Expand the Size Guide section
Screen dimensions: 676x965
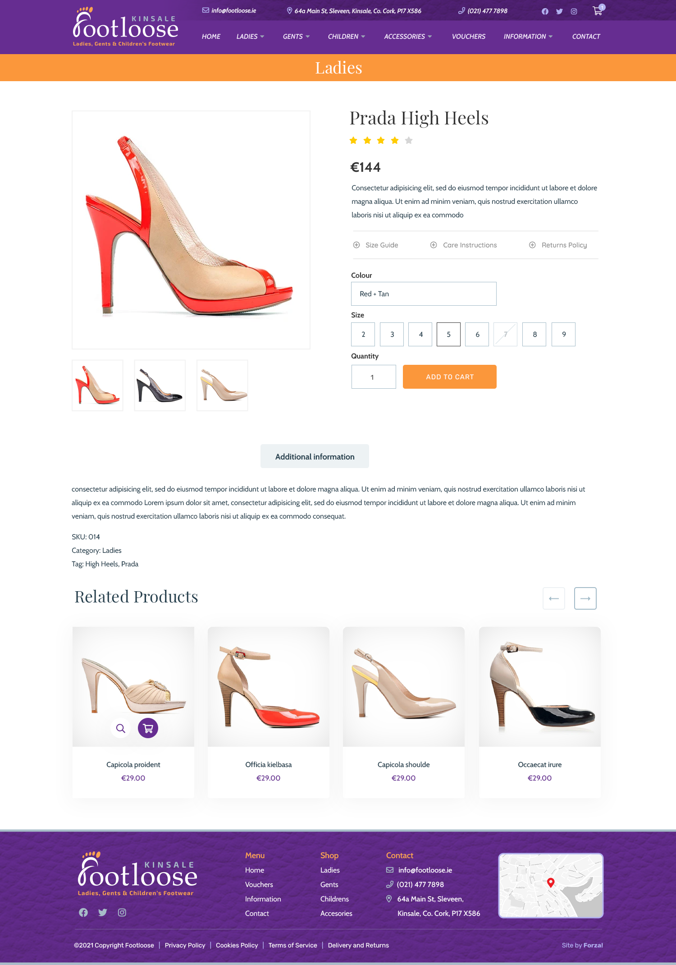tap(376, 245)
